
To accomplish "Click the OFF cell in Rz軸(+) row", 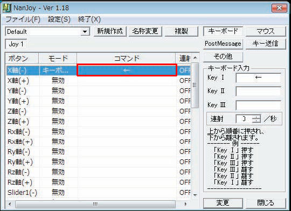I will (x=184, y=182).
